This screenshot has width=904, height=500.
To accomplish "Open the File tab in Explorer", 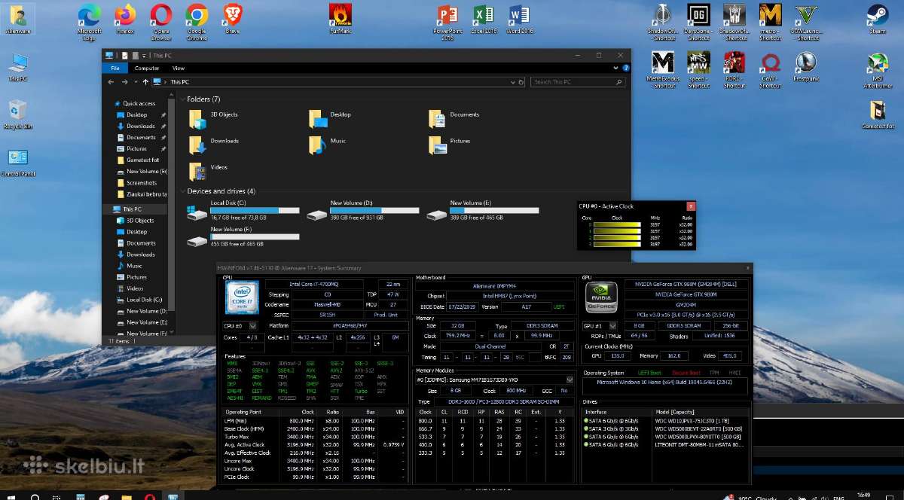I will [115, 68].
